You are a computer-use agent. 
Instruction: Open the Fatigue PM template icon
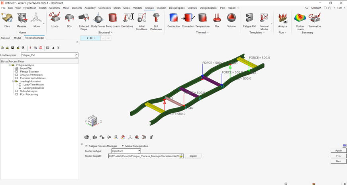click(249, 18)
